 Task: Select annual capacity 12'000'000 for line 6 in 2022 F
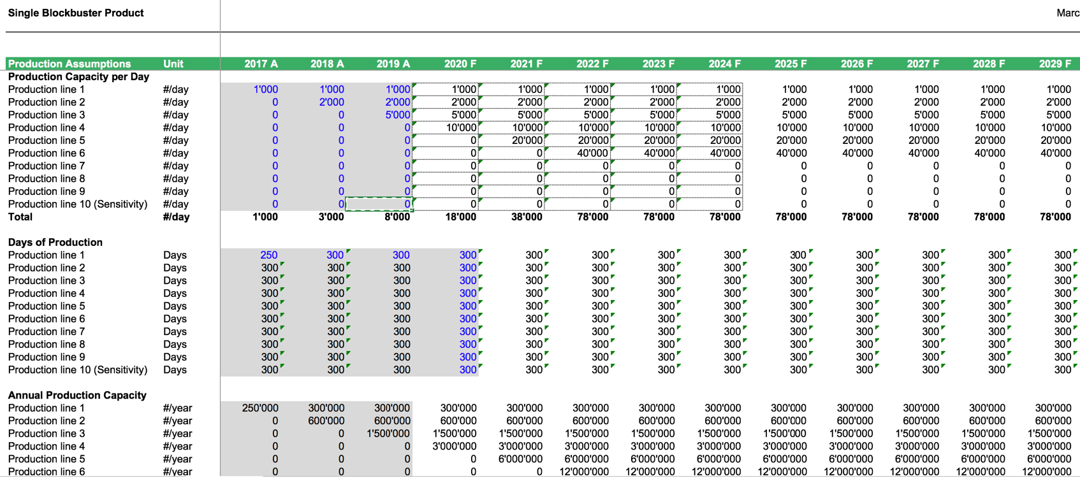pyautogui.click(x=584, y=471)
